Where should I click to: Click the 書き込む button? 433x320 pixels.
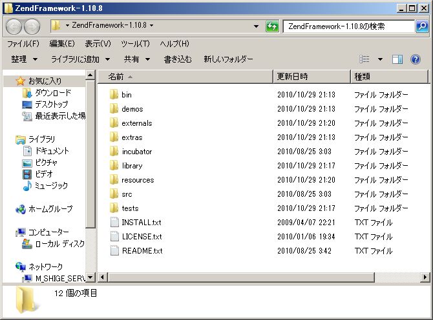178,59
